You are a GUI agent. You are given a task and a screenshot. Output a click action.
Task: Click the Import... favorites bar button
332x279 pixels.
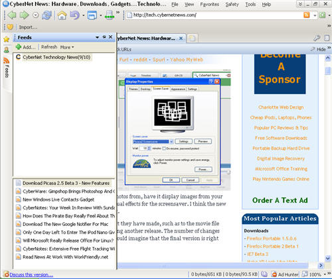[x=28, y=27]
